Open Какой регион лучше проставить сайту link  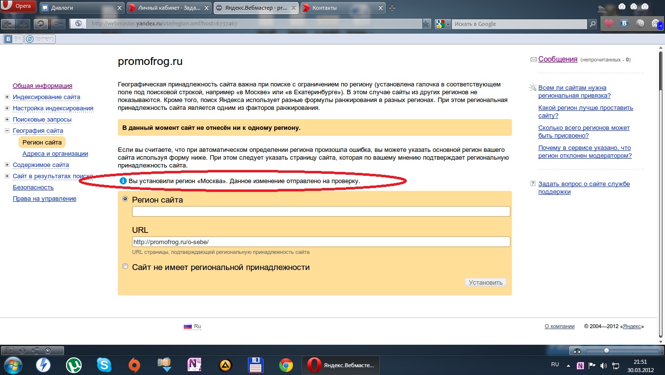click(586, 112)
